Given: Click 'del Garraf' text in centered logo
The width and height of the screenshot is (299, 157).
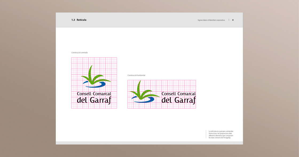Looking at the screenshot, I should [x=94, y=100].
